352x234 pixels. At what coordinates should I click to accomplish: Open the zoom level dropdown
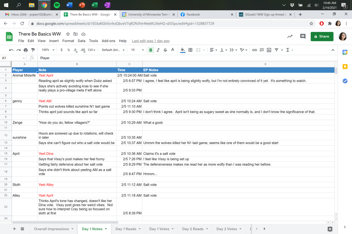tap(47, 50)
